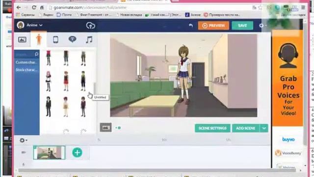Open the Props tab icon
The width and height of the screenshot is (314, 177).
click(x=55, y=39)
